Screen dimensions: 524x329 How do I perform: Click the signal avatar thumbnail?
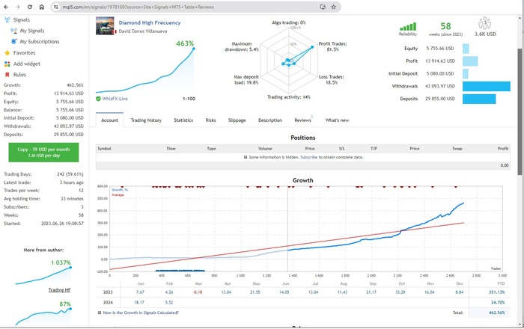[x=105, y=26]
